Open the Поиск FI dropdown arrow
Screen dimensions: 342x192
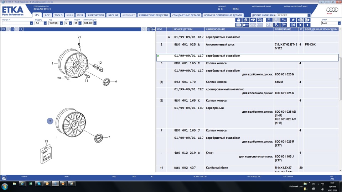point(31,23)
